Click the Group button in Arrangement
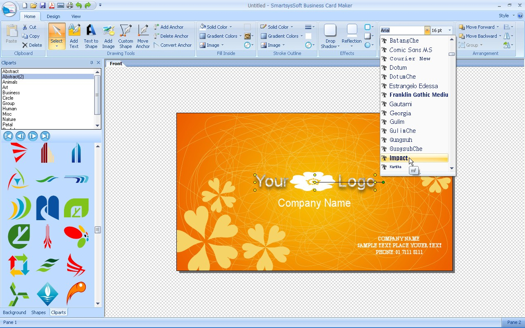Screen dimensions: 525x328 pos(472,45)
